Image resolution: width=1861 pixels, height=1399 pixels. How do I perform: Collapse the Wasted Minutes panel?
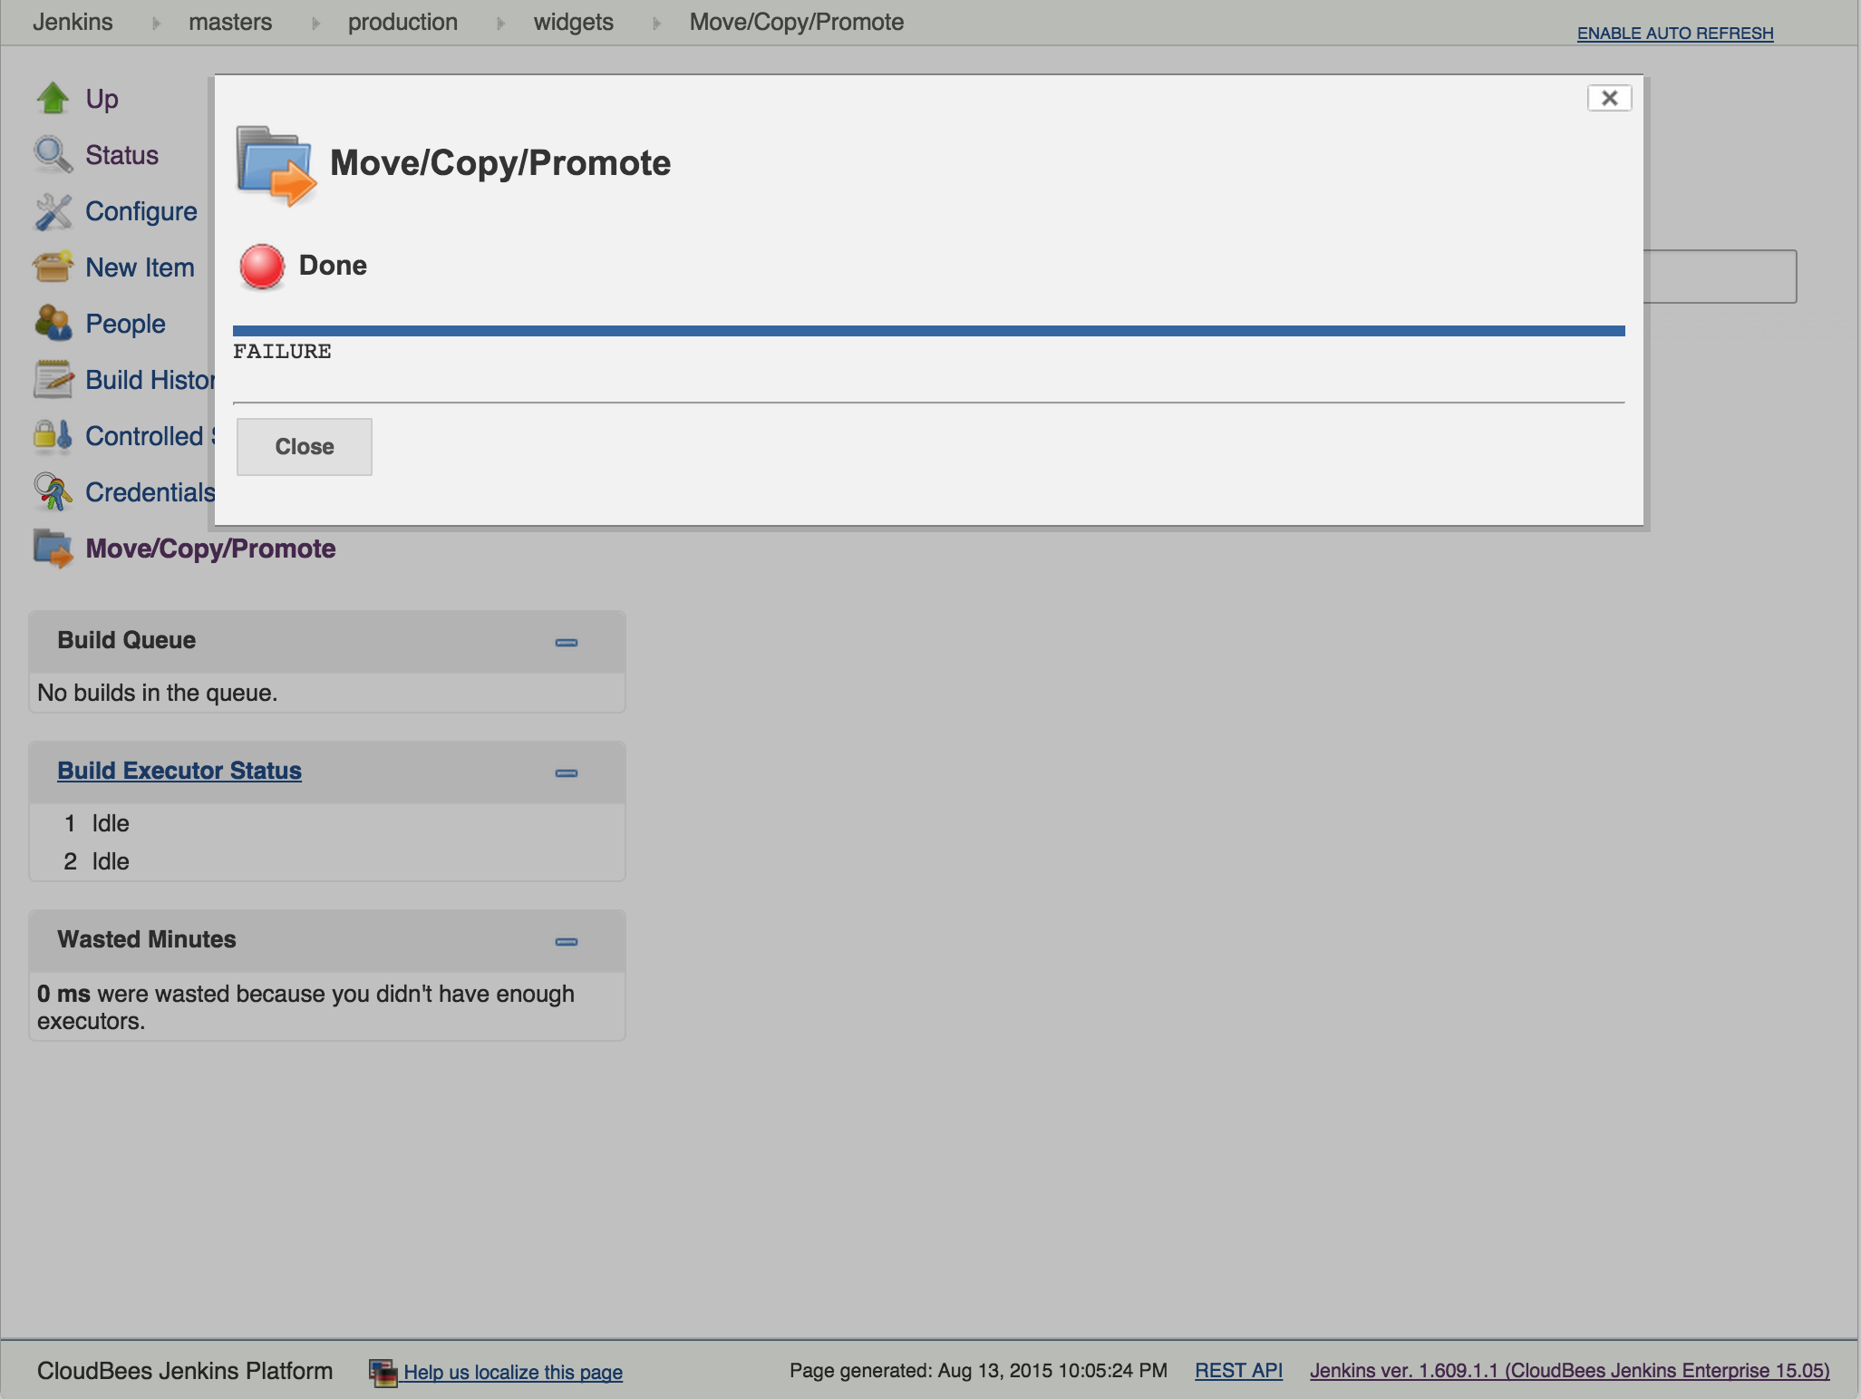pos(566,939)
